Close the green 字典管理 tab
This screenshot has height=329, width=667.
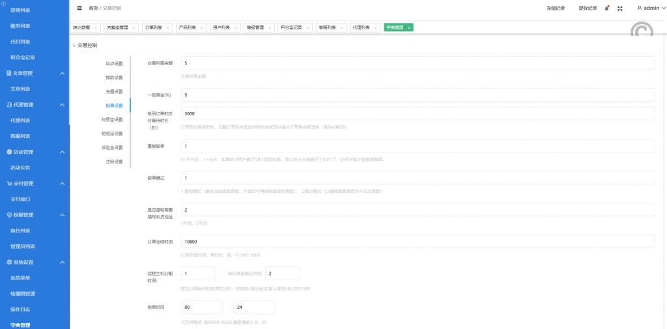point(409,27)
